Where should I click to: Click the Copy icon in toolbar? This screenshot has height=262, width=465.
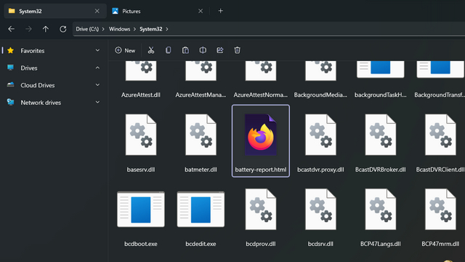(168, 50)
